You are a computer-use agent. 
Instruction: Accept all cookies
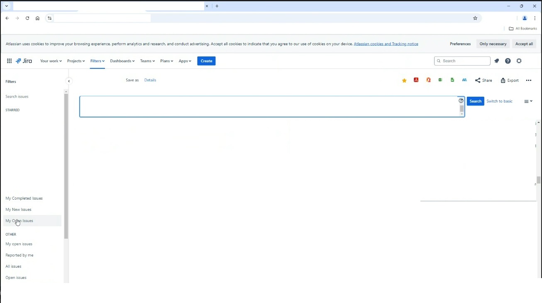(x=524, y=44)
